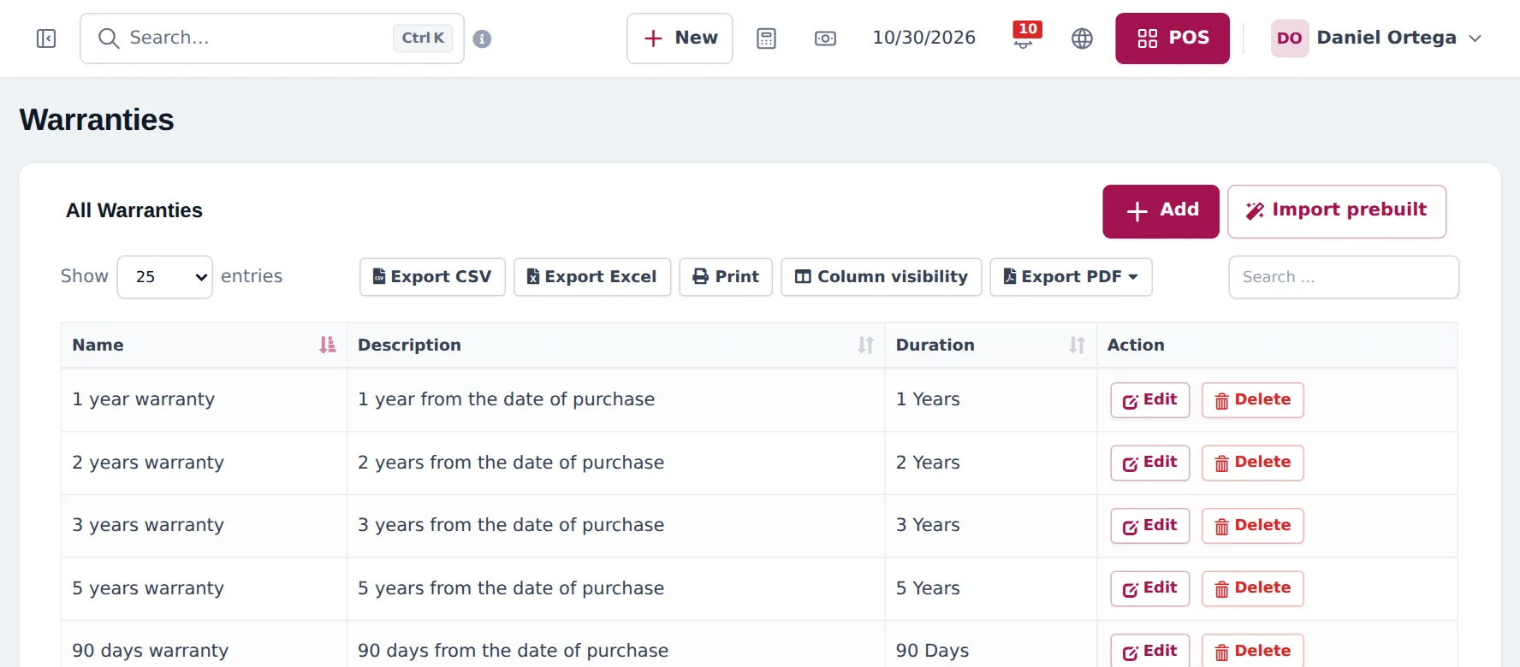1520x667 pixels.
Task: Export table to Excel
Action: click(592, 277)
